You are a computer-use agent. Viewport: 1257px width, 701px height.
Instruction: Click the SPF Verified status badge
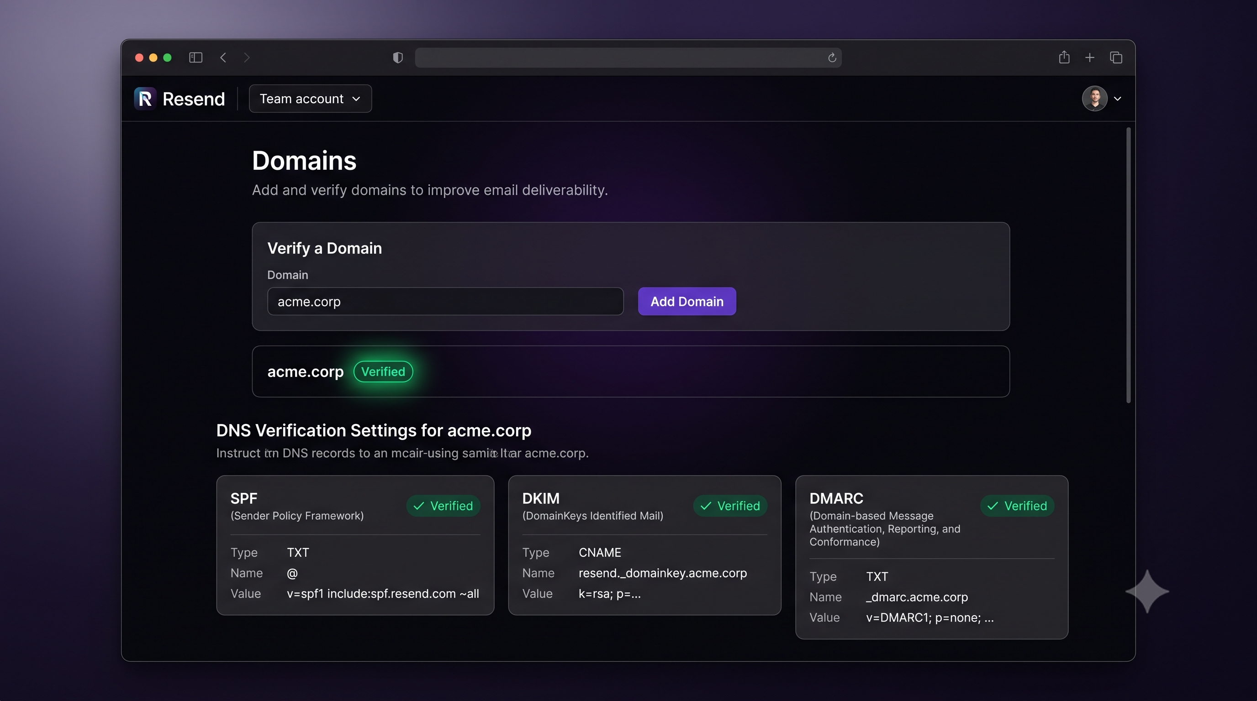(x=443, y=506)
